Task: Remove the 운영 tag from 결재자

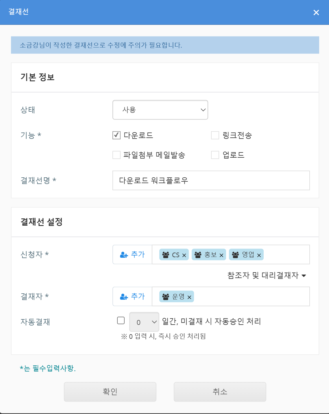Action: pyautogui.click(x=189, y=297)
